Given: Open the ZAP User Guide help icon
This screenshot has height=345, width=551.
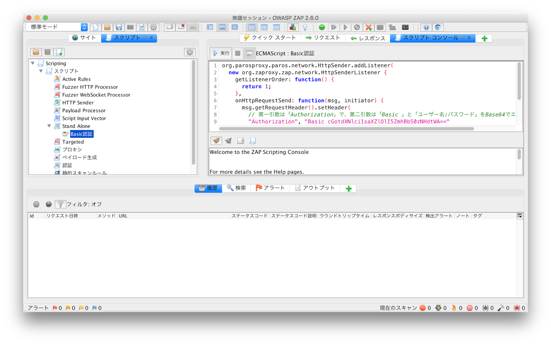Looking at the screenshot, I should pos(426,27).
